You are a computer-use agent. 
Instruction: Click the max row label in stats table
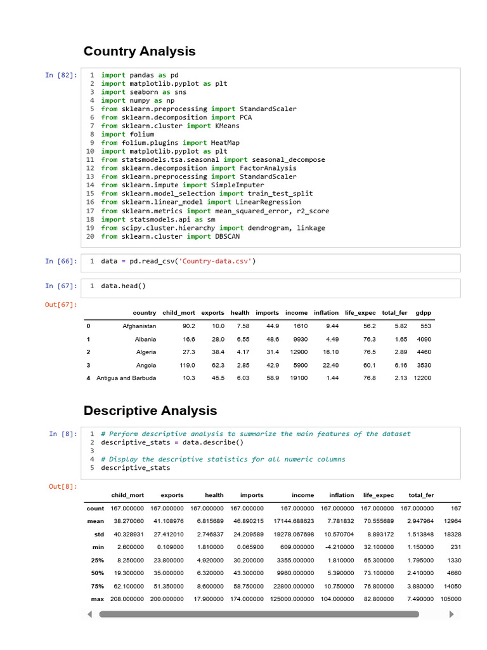98,599
